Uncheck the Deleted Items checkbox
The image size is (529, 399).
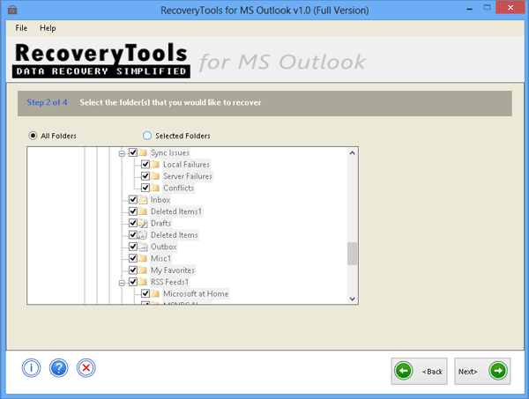(133, 235)
